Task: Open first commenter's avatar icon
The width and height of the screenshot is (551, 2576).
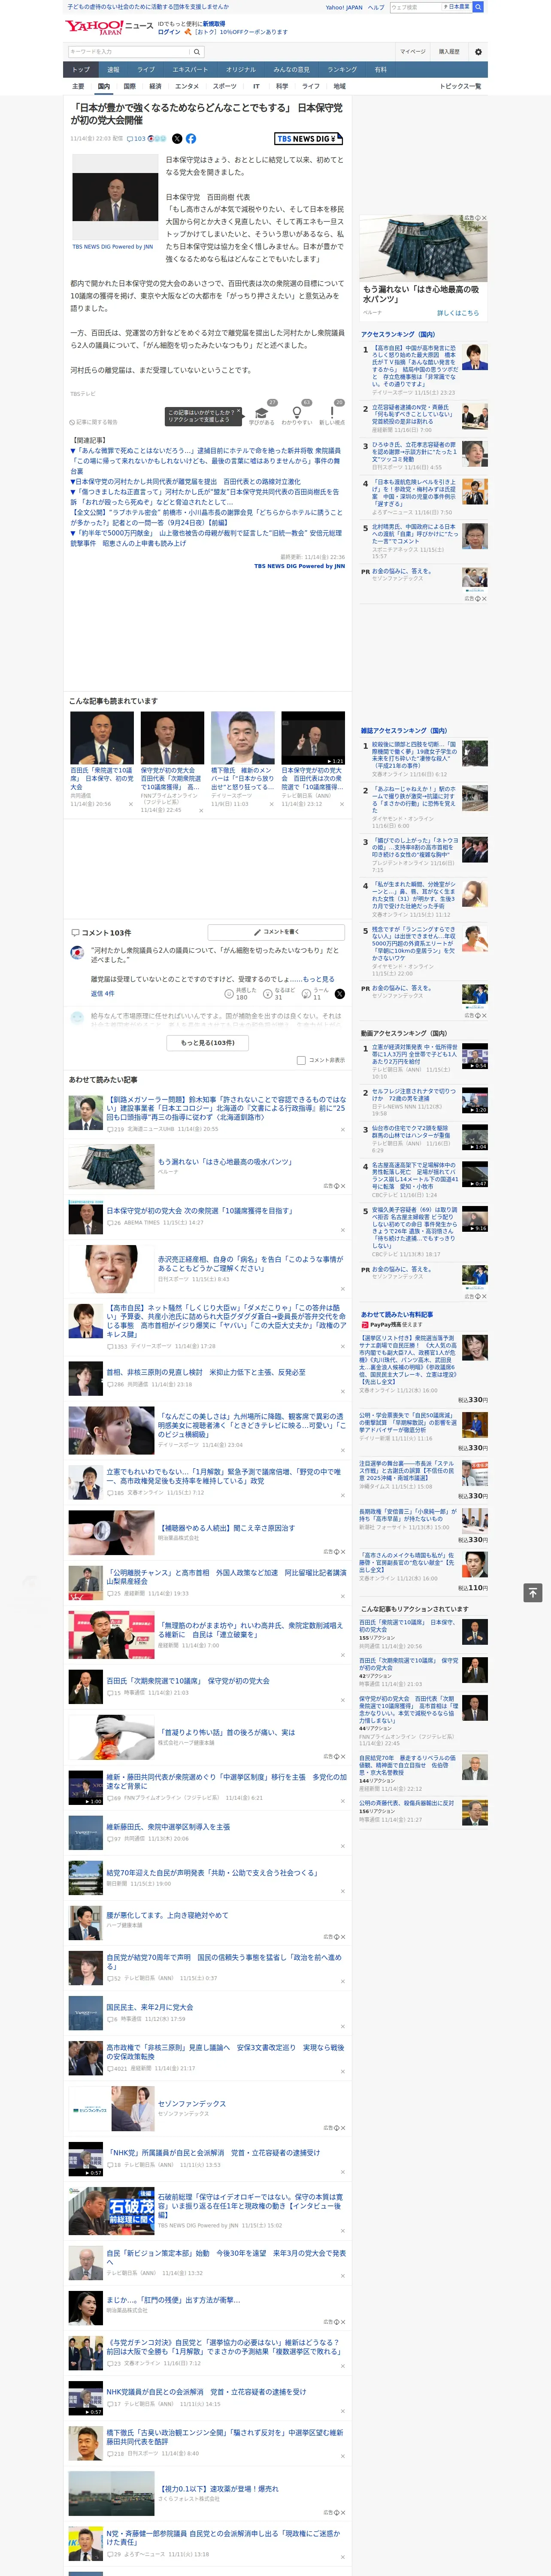Action: point(77,953)
